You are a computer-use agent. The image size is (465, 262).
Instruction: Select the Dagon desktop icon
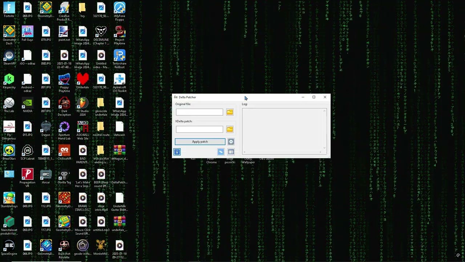46,129
